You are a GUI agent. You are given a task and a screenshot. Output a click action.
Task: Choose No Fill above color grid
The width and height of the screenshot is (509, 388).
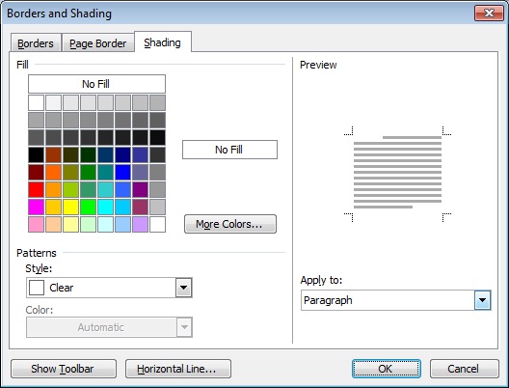96,84
